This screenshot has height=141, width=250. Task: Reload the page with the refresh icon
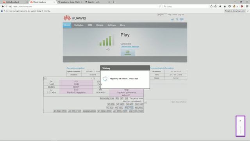point(160,6)
